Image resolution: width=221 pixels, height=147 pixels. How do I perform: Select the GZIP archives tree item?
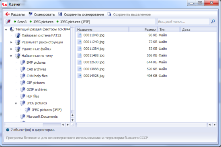(x=37, y=89)
